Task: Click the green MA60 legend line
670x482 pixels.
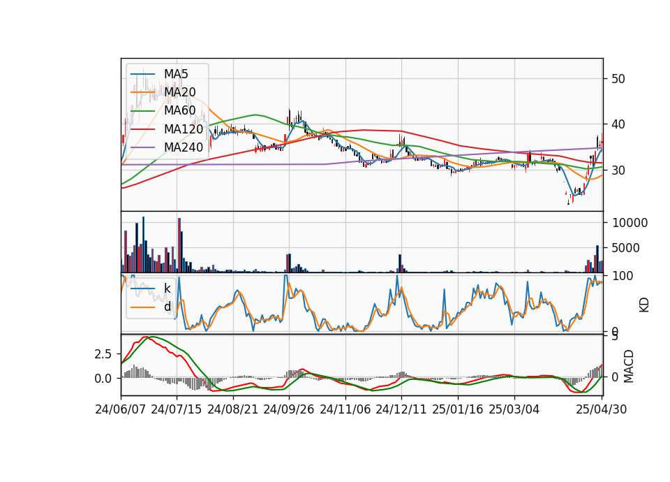Action: [x=142, y=111]
